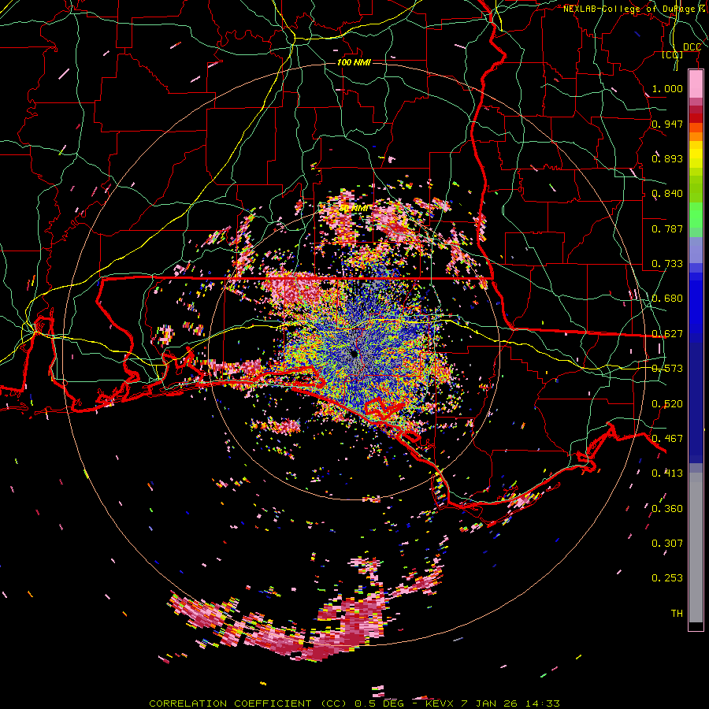Select the 0.627 scale value
The image size is (709, 709).
click(667, 333)
